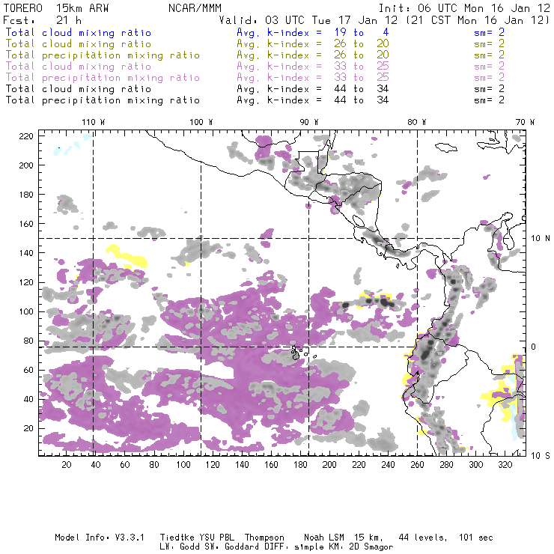Click the '2D Smagor' footer text
554x554 pixels.
pos(371,547)
